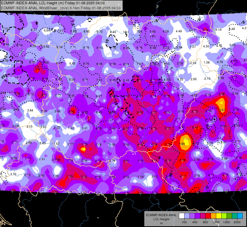This screenshot has height=227, width=247.
Task: Click the legend label 'LCL-Height'
Action: coord(161,219)
